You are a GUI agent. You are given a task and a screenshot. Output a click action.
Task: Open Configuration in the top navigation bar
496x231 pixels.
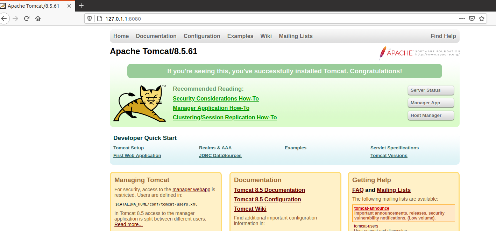point(202,36)
